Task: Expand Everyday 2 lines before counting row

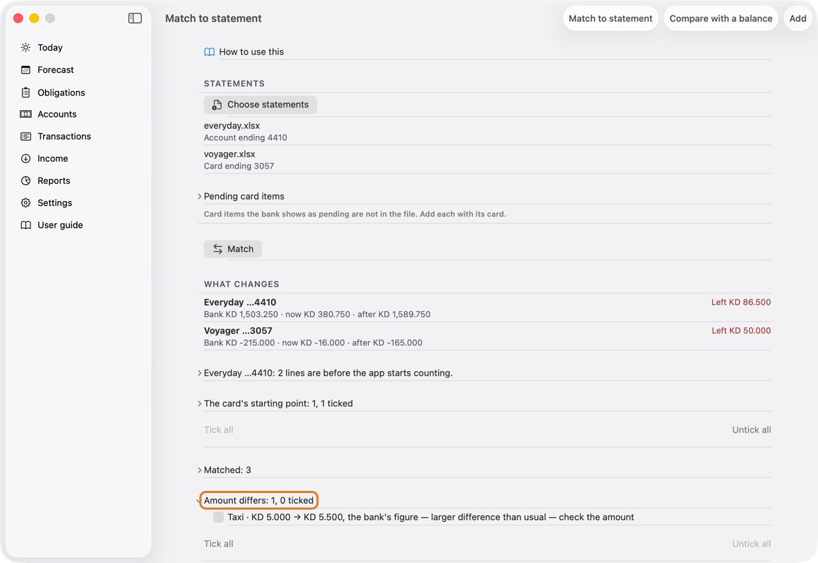Action: pyautogui.click(x=199, y=373)
